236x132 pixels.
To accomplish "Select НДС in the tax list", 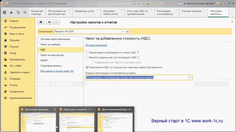I will tap(60, 50).
